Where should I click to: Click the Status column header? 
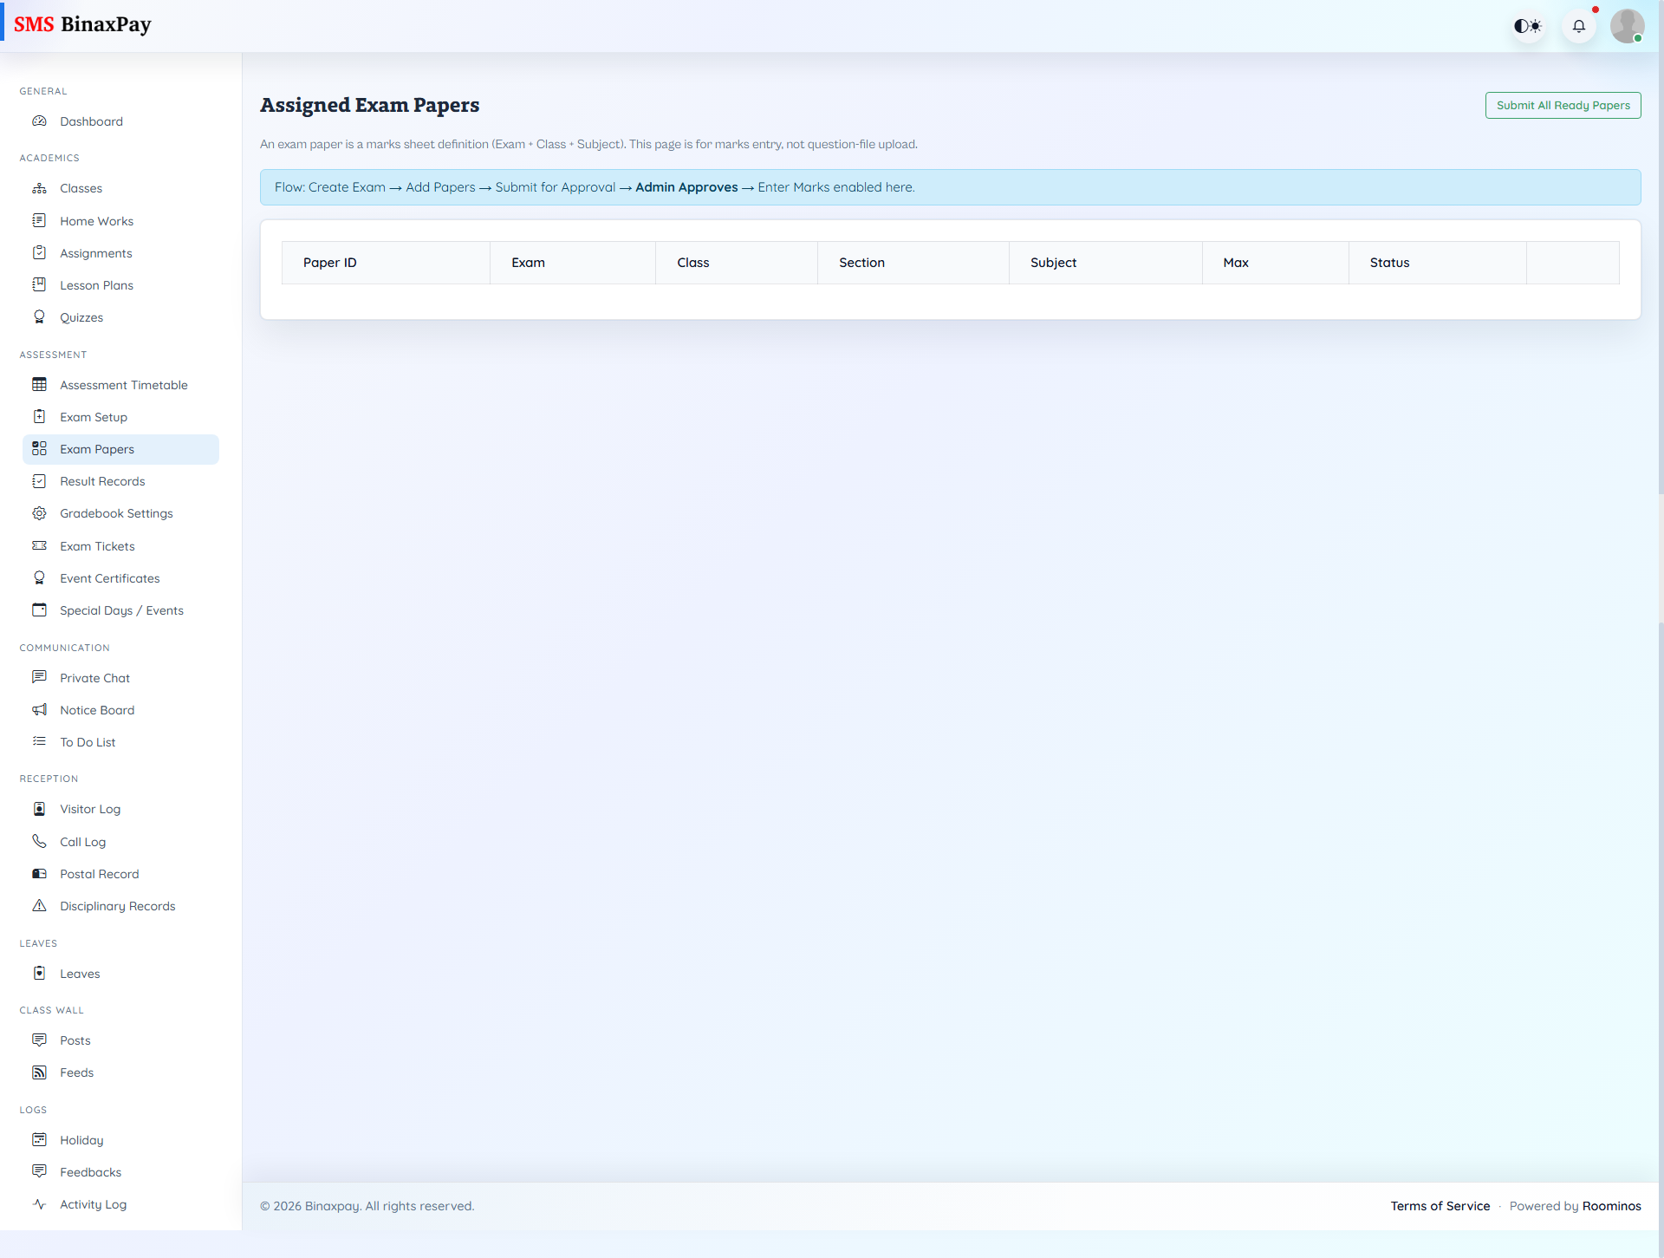pos(1389,263)
